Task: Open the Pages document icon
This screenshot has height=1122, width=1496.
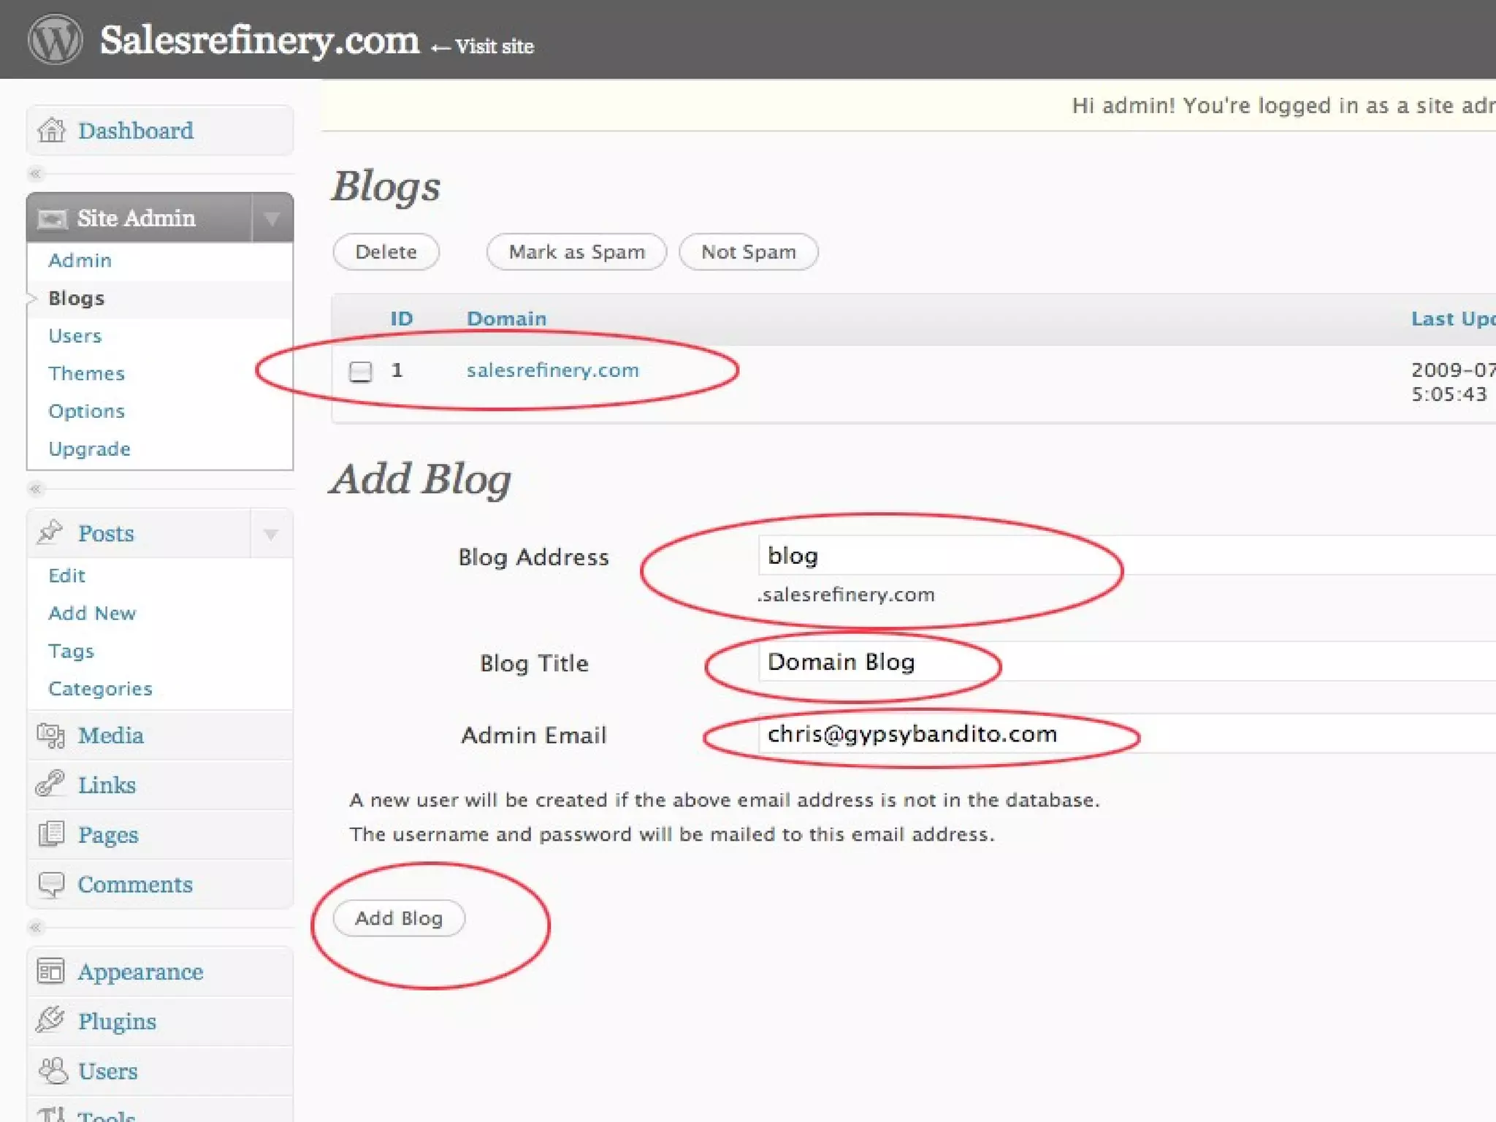Action: [50, 833]
